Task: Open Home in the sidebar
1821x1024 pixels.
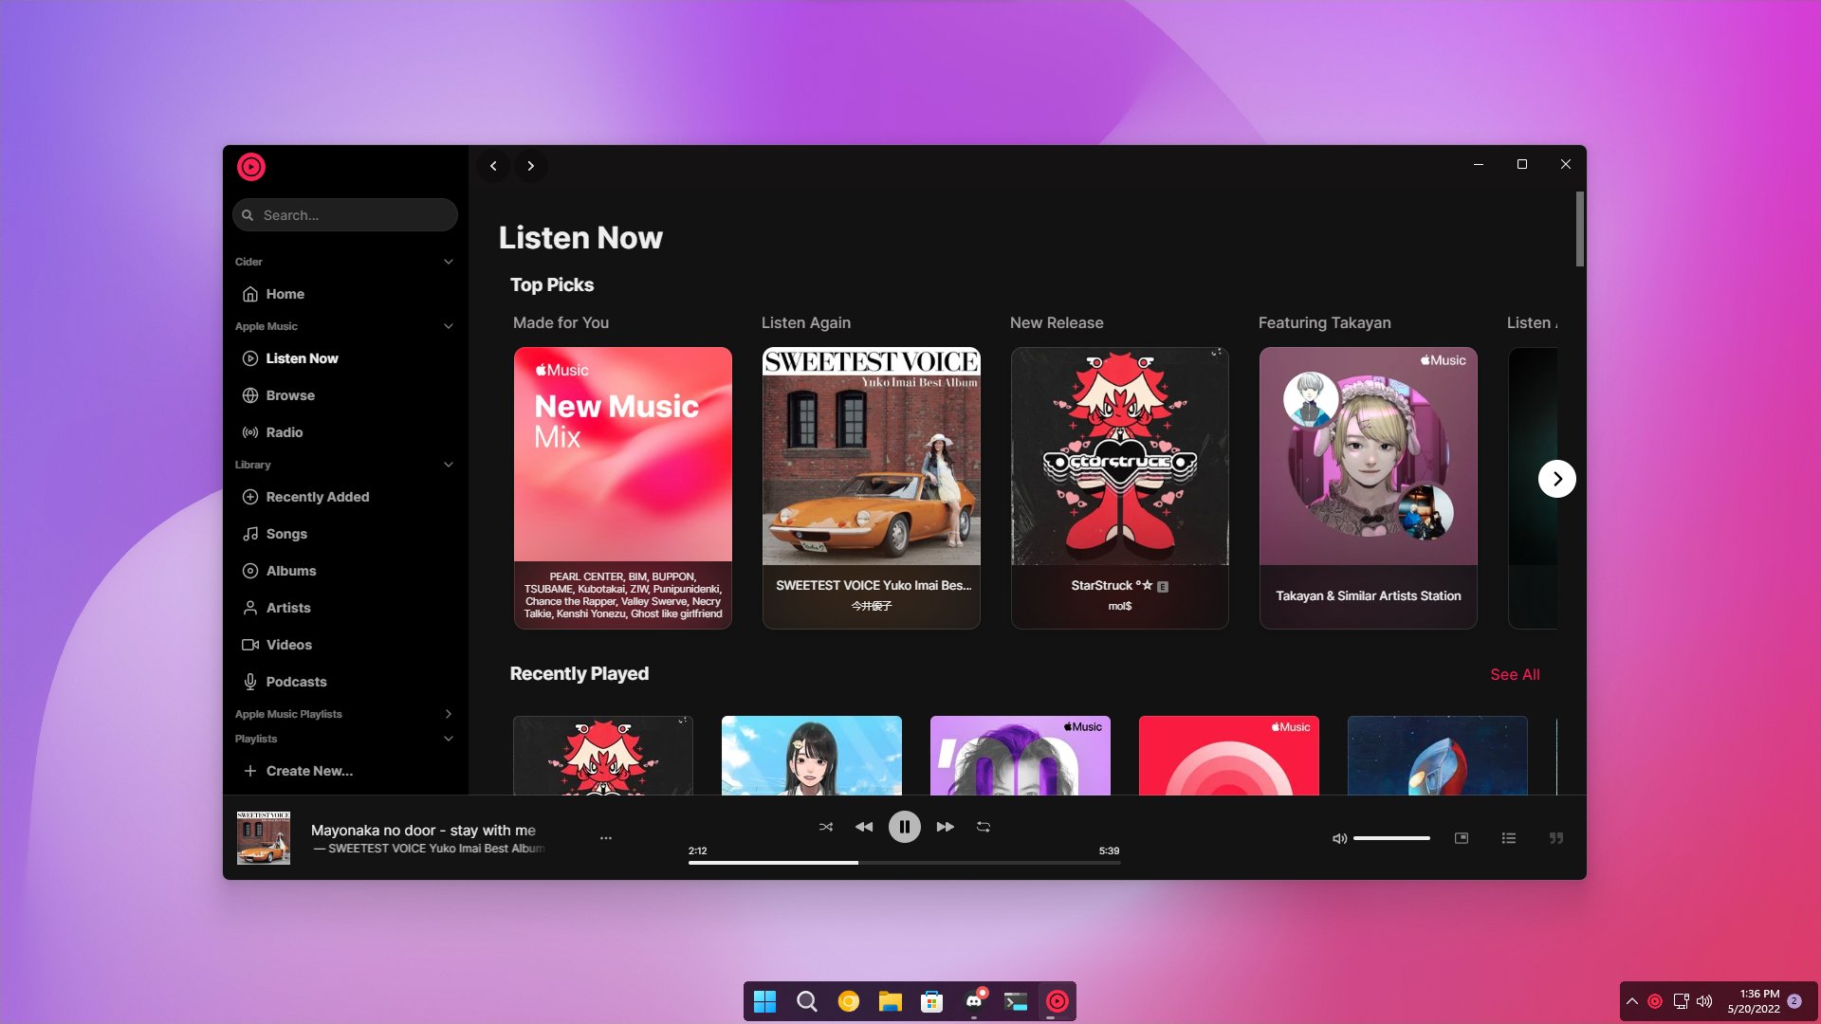Action: pyautogui.click(x=345, y=294)
